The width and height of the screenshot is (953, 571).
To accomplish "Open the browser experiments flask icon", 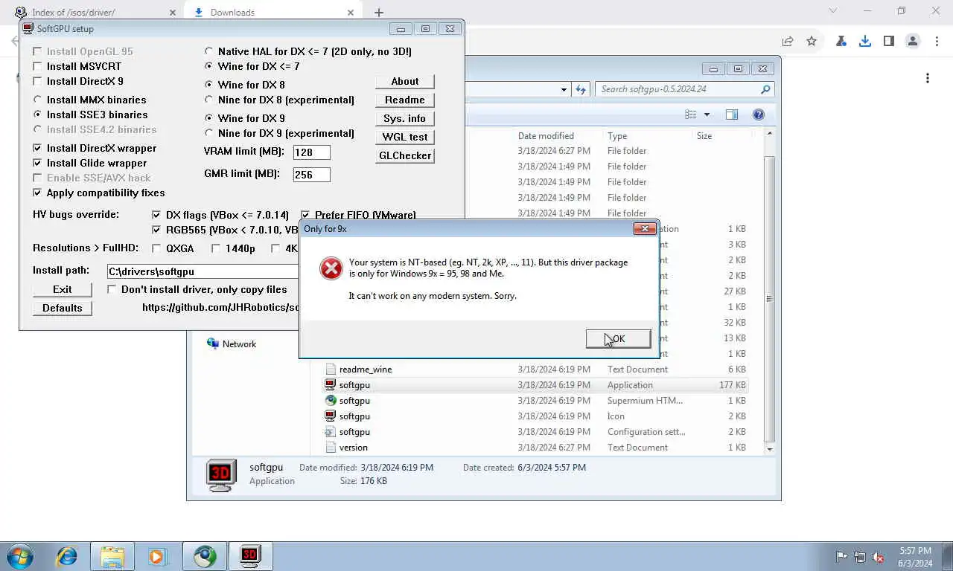I will tap(841, 42).
